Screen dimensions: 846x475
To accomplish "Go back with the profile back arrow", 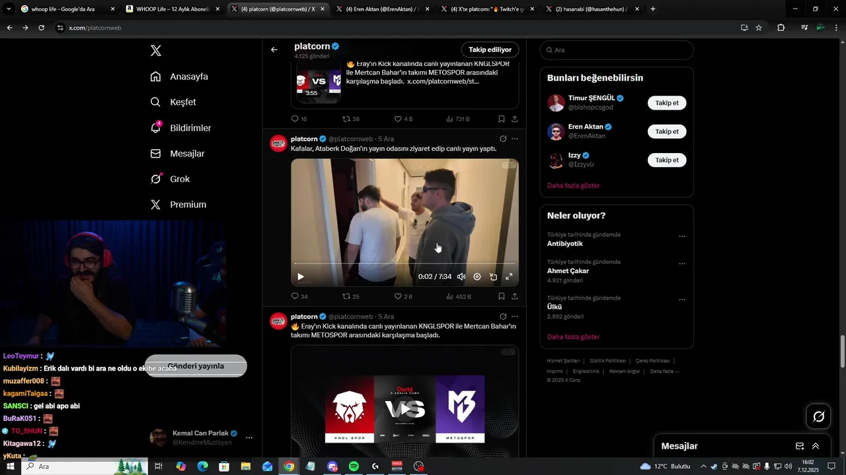I will [x=274, y=49].
